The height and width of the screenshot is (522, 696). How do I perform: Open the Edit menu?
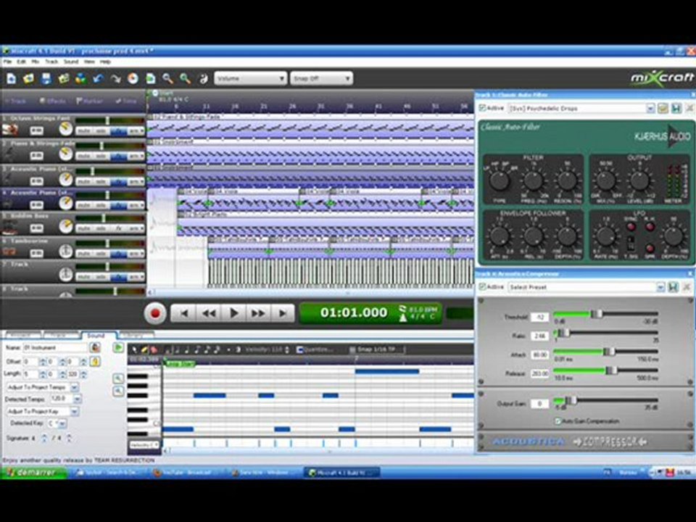pyautogui.click(x=21, y=62)
